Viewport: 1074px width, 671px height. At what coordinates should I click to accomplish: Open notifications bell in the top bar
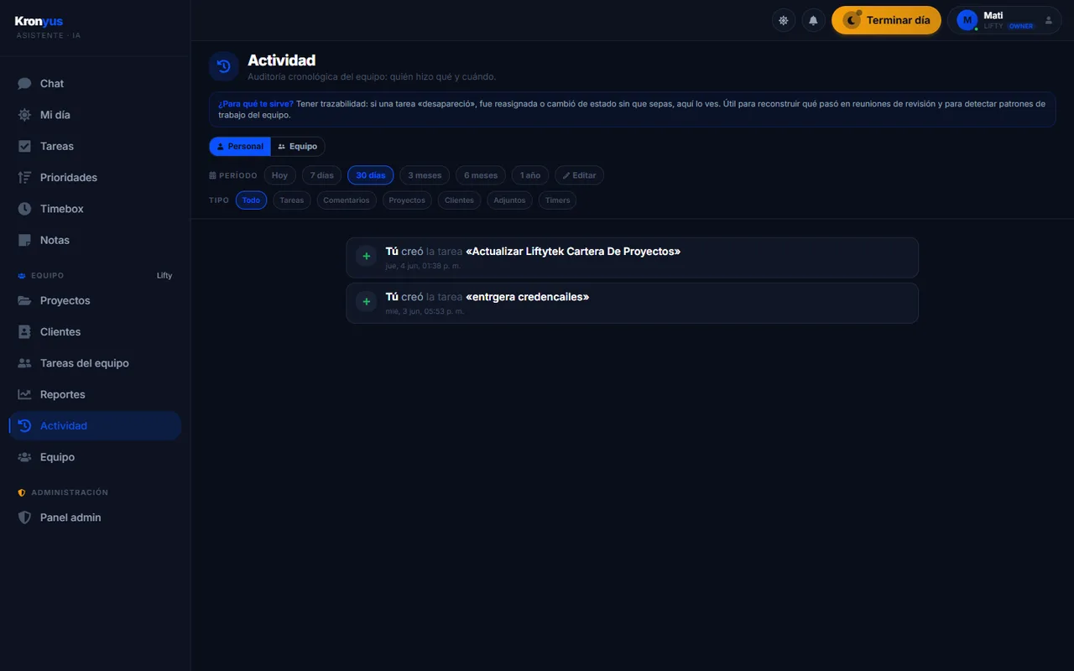tap(813, 20)
